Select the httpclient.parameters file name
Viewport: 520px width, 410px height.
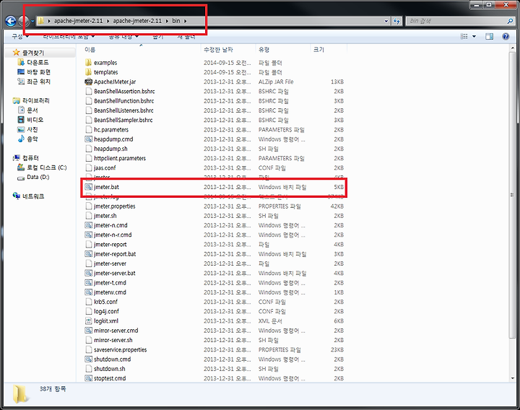coord(120,158)
